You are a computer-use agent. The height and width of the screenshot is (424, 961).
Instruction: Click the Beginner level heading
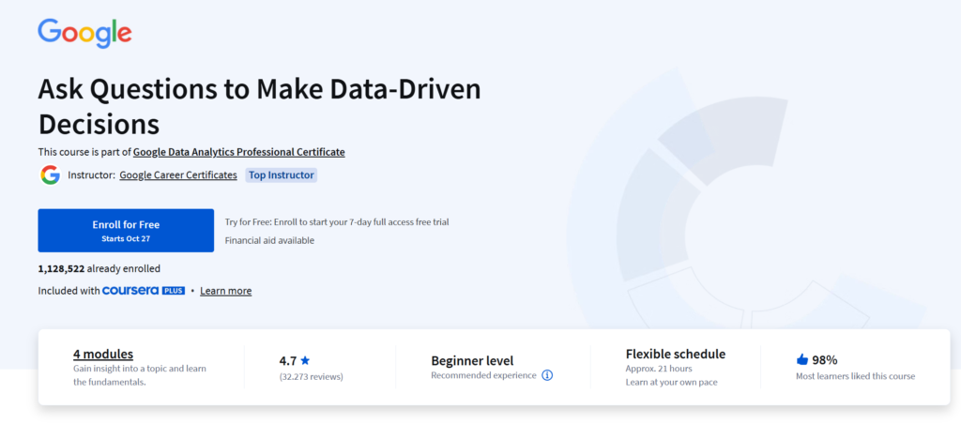[472, 360]
